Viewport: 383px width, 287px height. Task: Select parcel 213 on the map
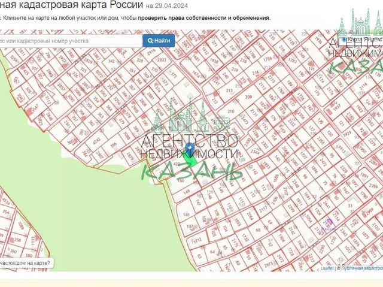(x=229, y=90)
